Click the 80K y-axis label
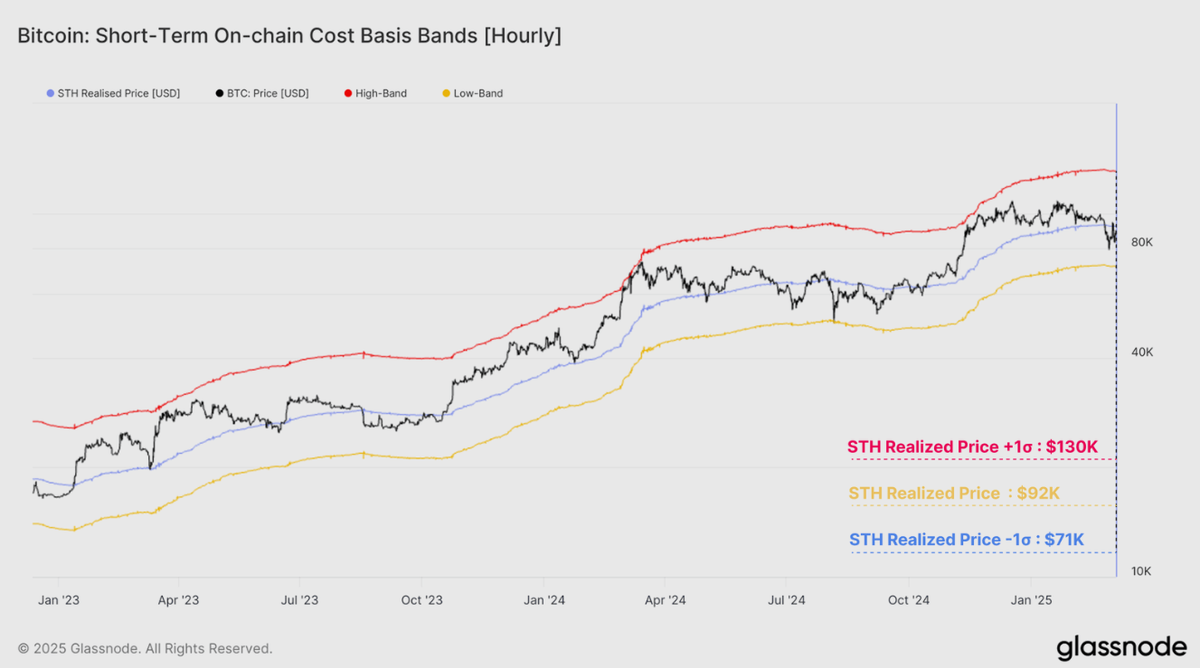The width and height of the screenshot is (1200, 668). pyautogui.click(x=1143, y=242)
